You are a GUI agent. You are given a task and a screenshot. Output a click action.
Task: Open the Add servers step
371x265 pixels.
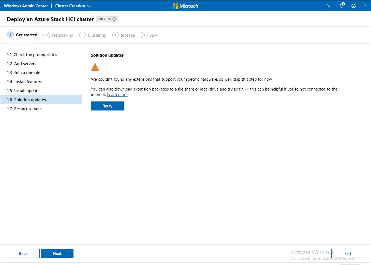tap(25, 64)
